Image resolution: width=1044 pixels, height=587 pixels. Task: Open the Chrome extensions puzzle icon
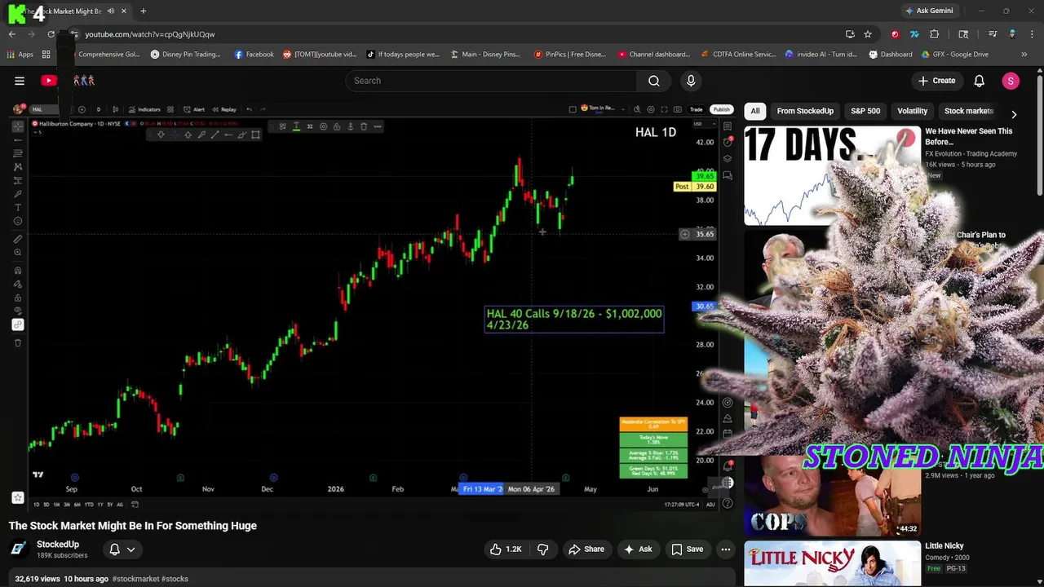click(935, 34)
